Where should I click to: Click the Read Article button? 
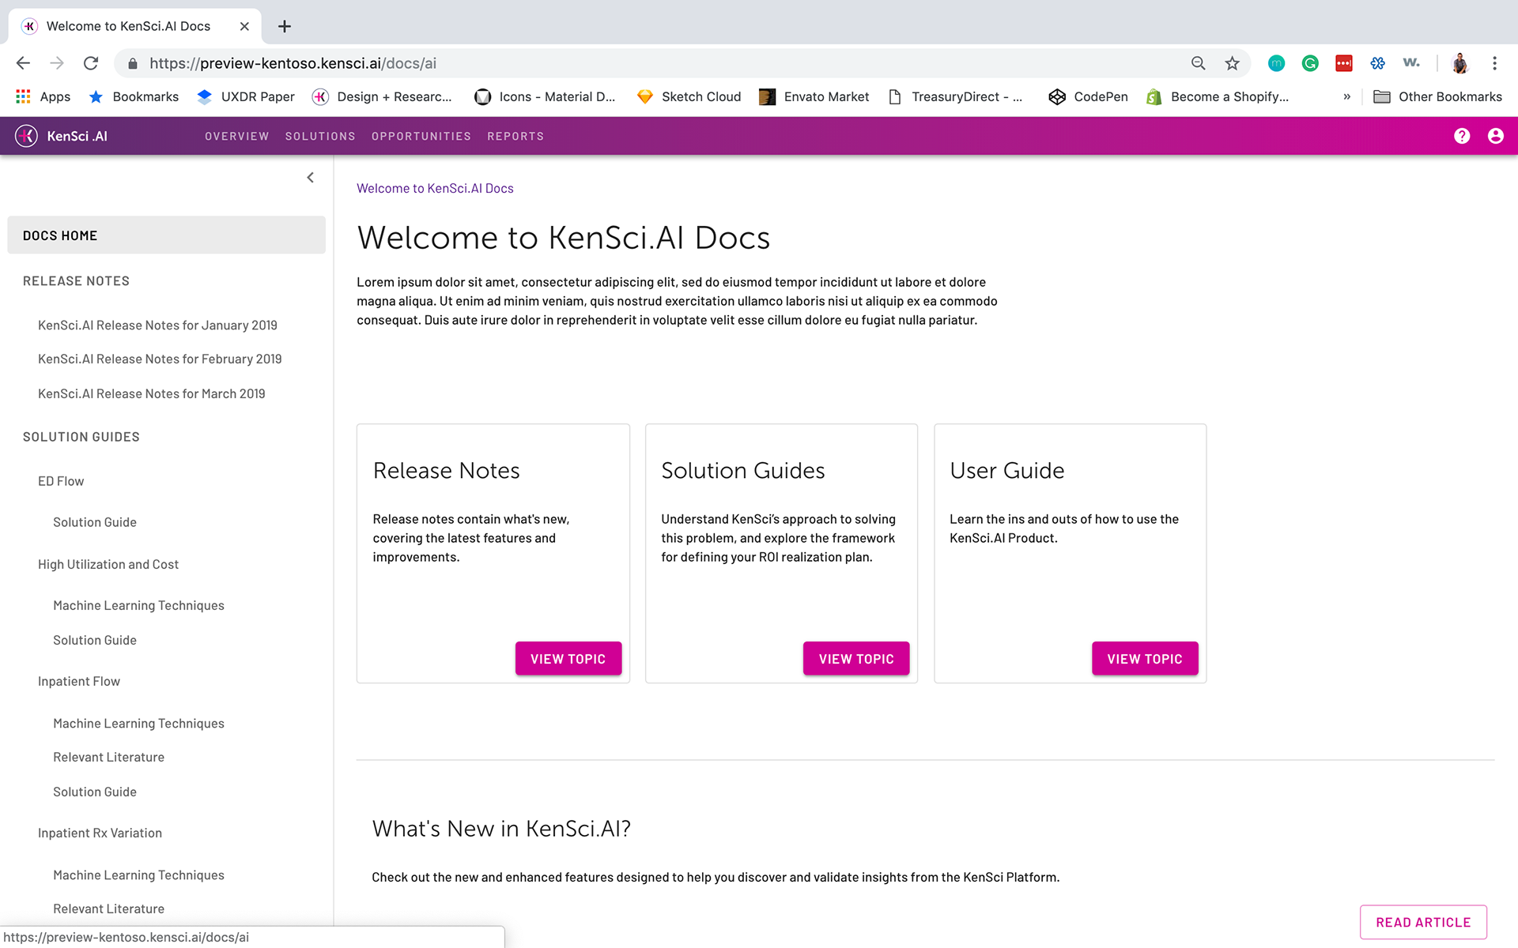tap(1423, 922)
